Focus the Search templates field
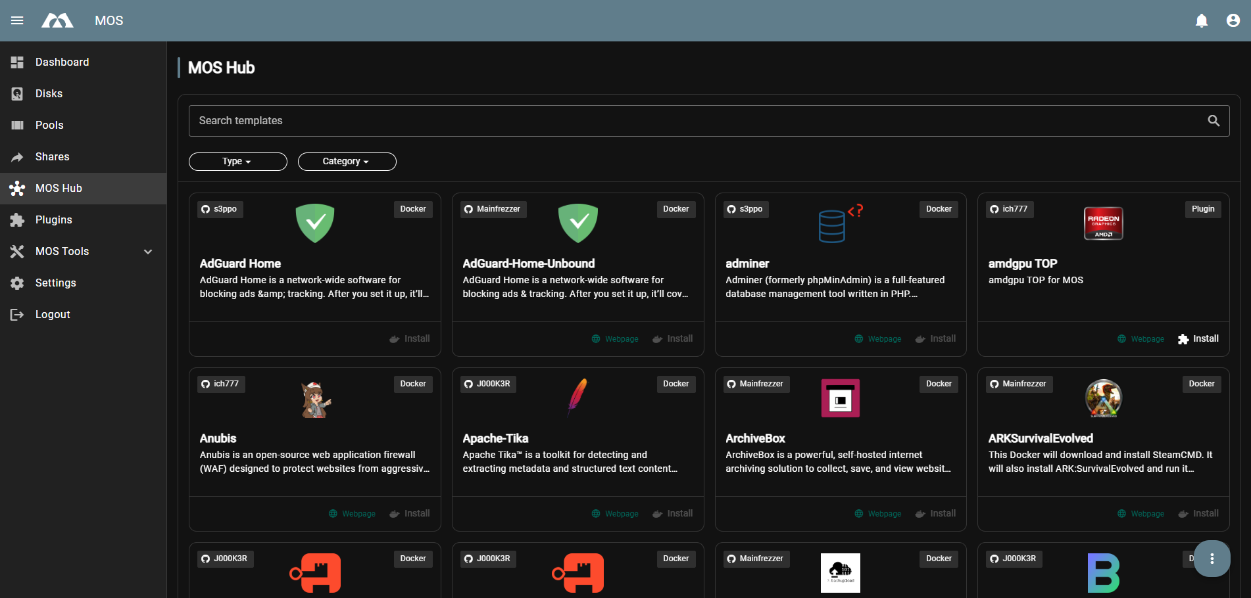 697,121
